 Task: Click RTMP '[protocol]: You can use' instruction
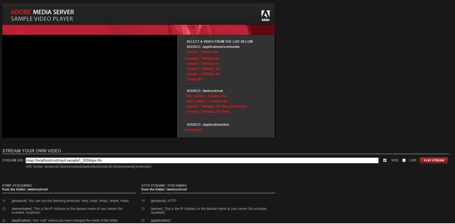(70, 201)
